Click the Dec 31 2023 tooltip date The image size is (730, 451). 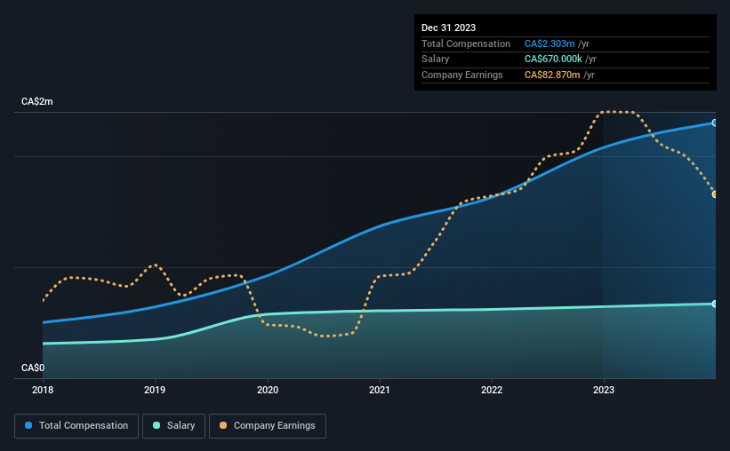[448, 28]
